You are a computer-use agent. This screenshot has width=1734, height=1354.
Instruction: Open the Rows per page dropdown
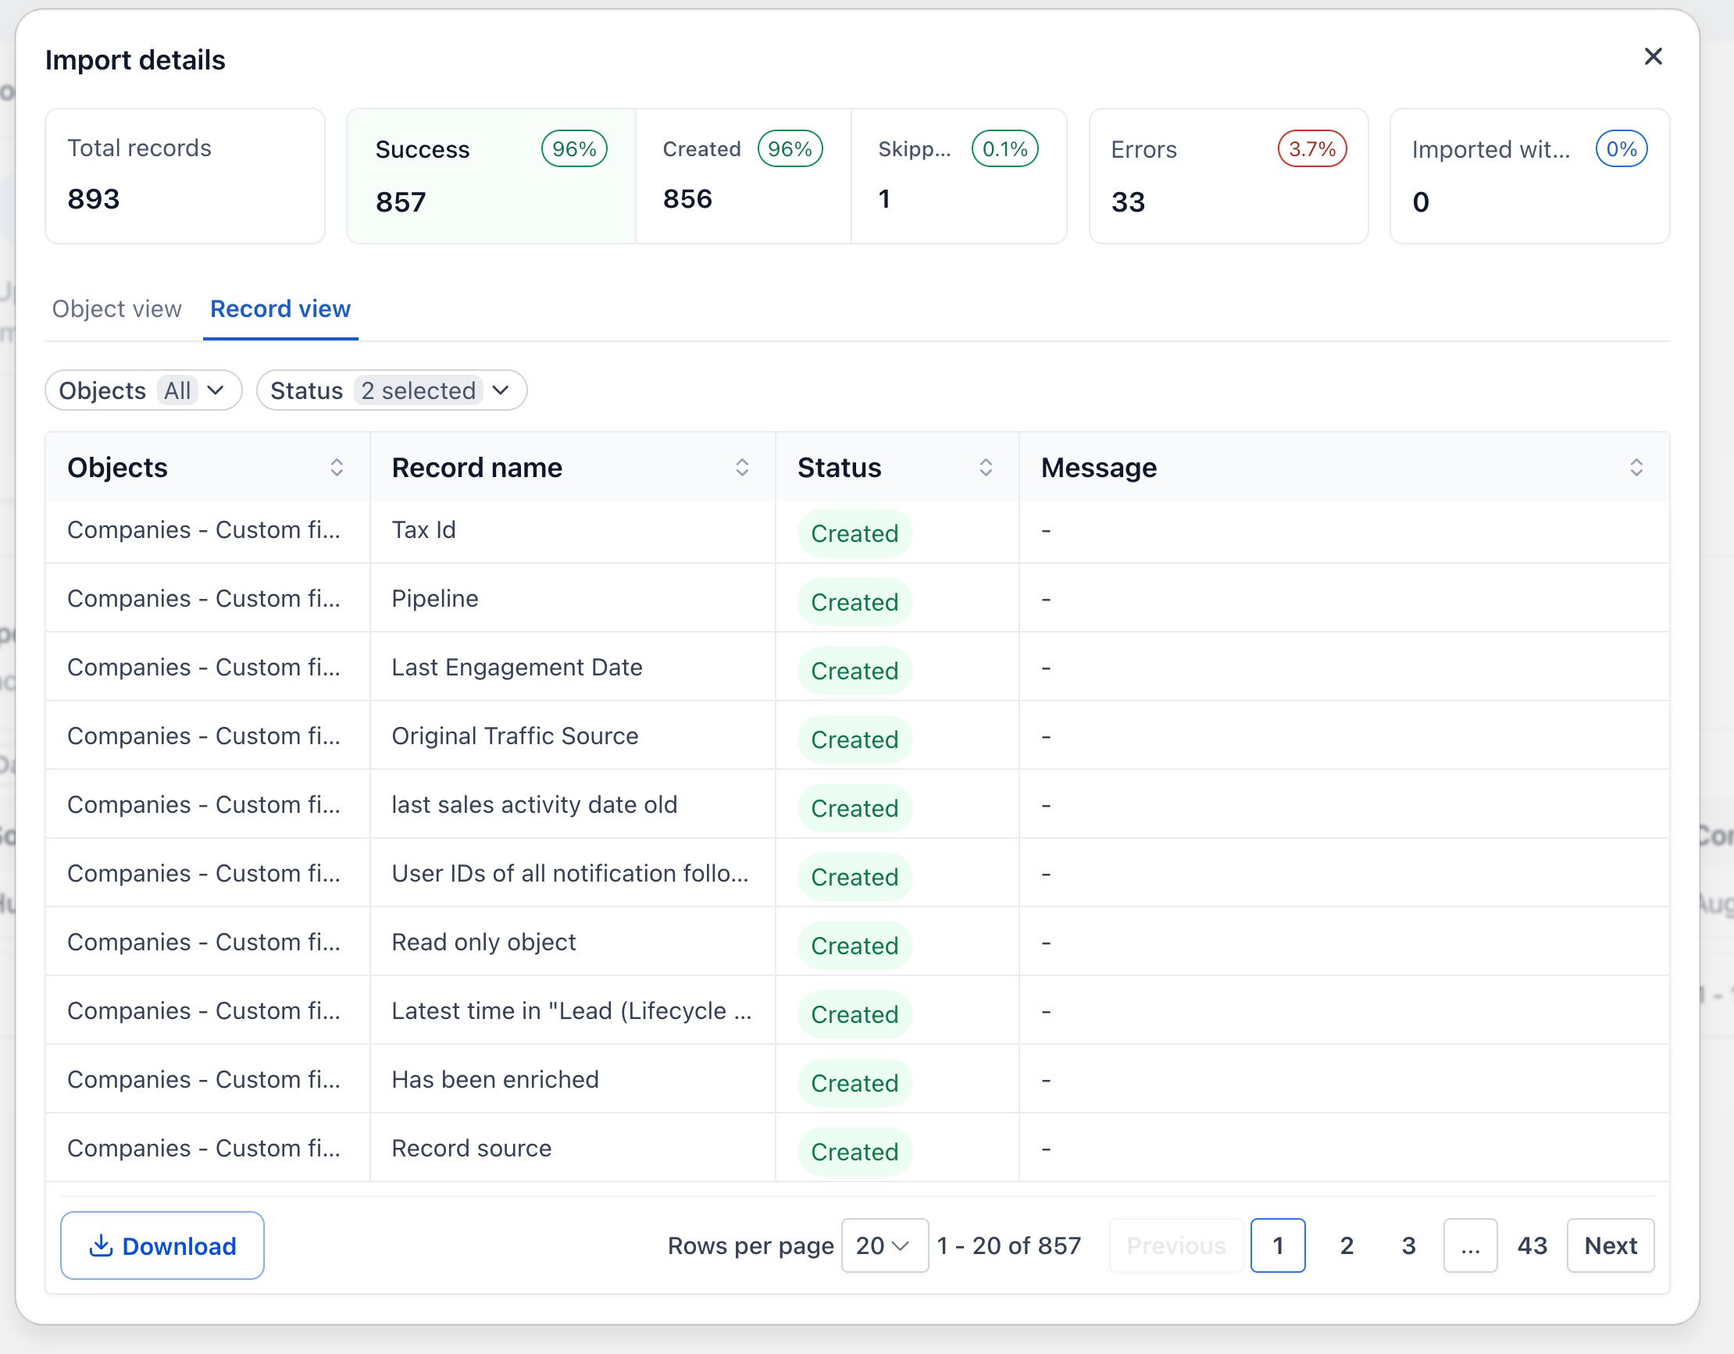[x=884, y=1245]
